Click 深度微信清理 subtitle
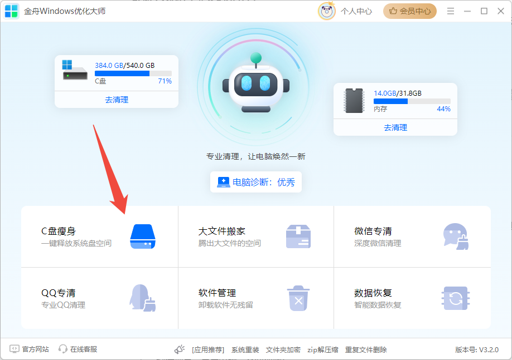The height and width of the screenshot is (360, 512). [x=378, y=243]
